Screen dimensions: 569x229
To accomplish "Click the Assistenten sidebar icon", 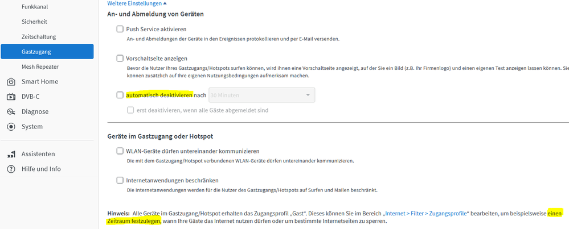I will (x=11, y=154).
